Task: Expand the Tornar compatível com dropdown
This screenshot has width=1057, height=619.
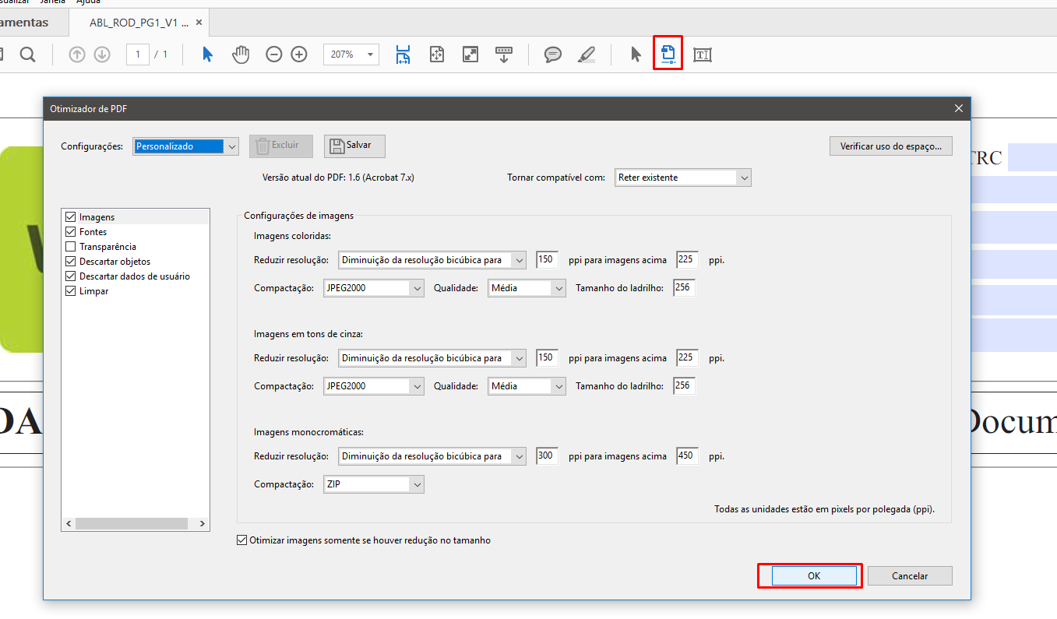Action: 682,178
